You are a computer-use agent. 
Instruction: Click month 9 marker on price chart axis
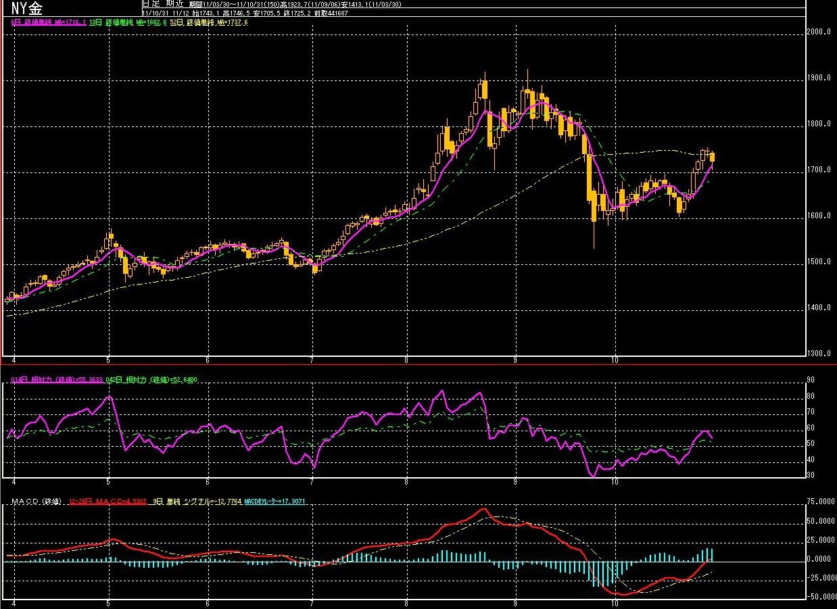pyautogui.click(x=516, y=360)
